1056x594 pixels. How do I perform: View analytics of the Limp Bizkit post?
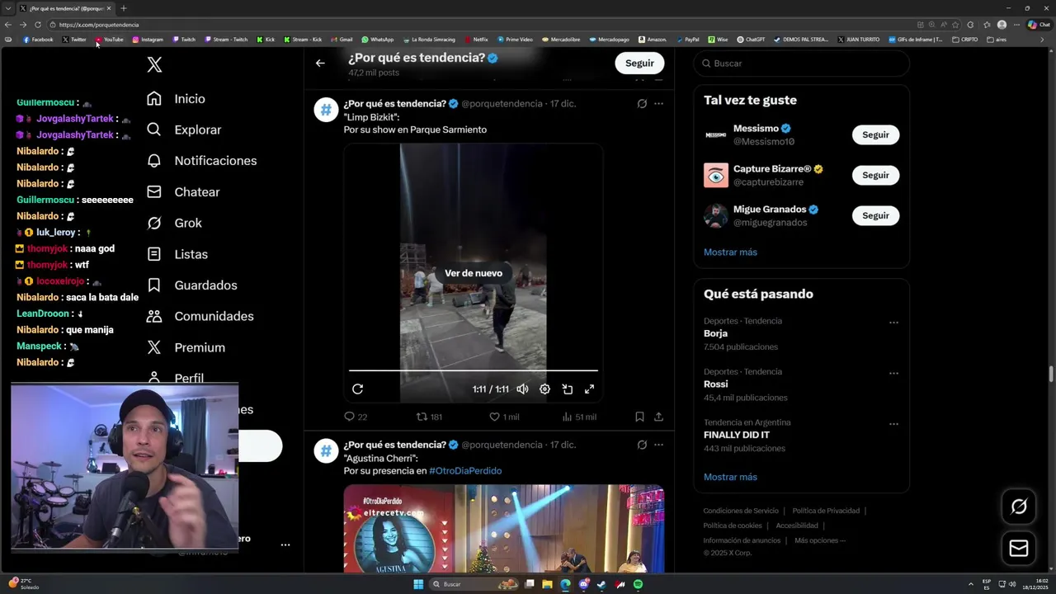[x=578, y=417]
